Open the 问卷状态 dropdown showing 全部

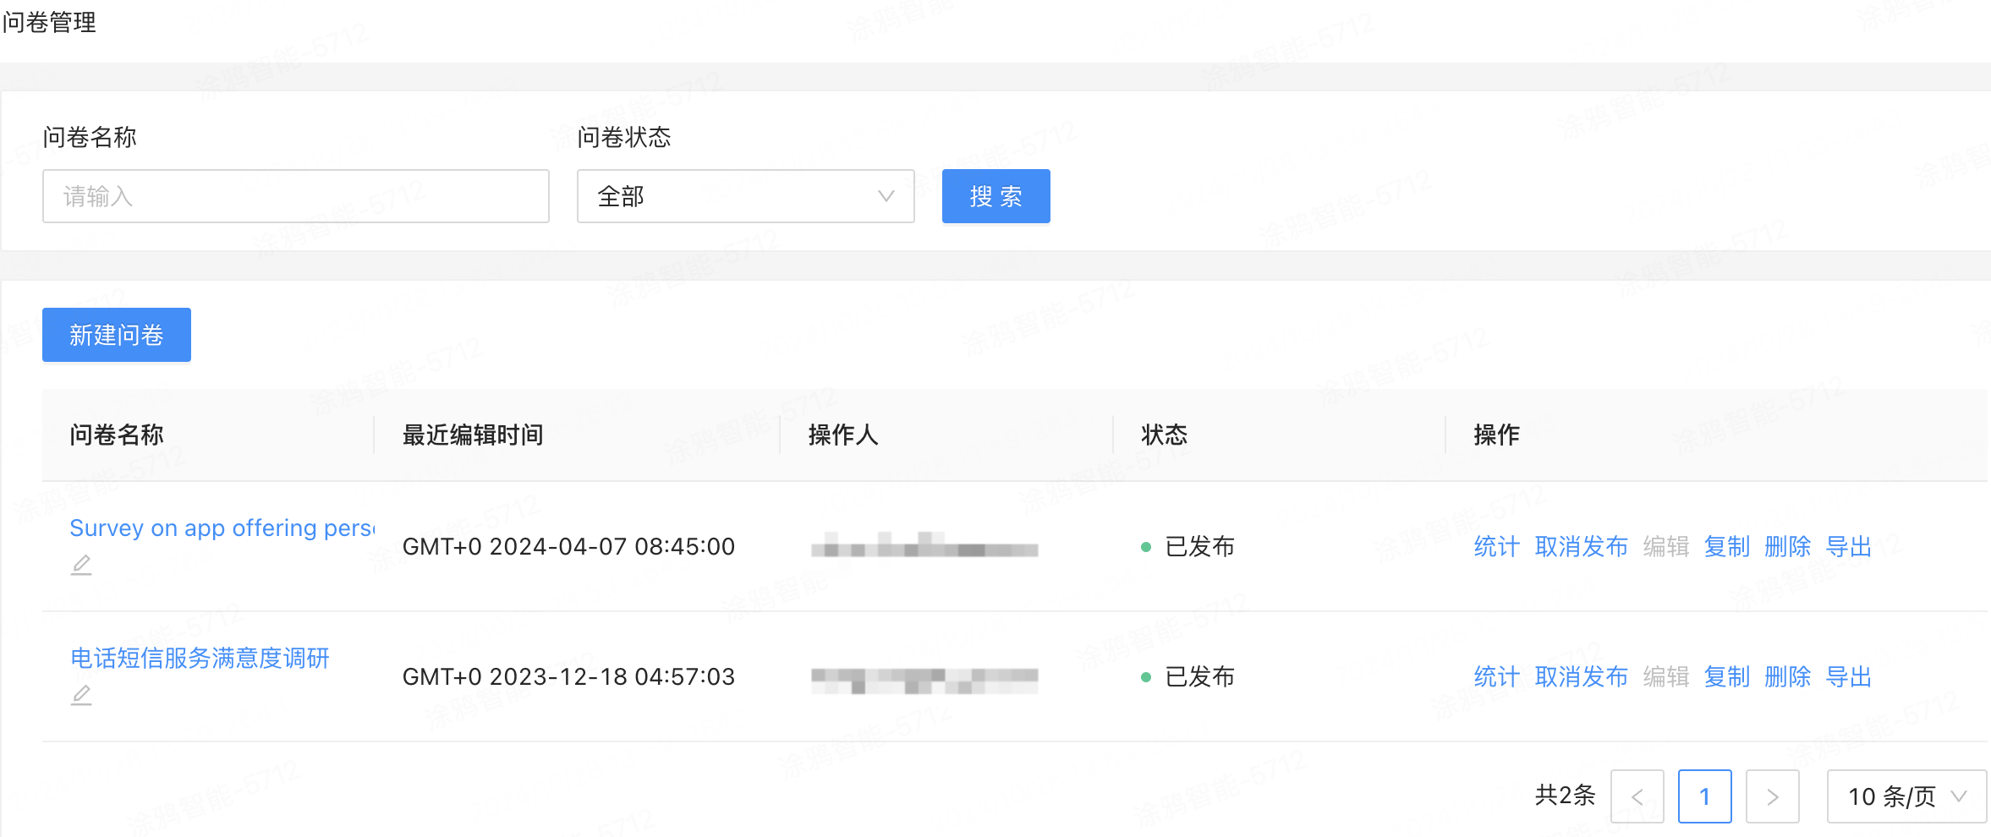pyautogui.click(x=745, y=196)
